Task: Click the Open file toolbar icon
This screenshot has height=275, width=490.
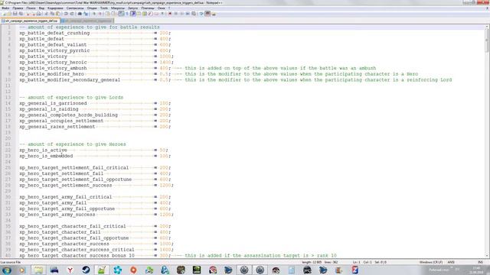Action: coord(9,14)
